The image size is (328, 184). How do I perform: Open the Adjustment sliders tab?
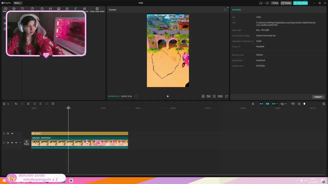point(76,9)
